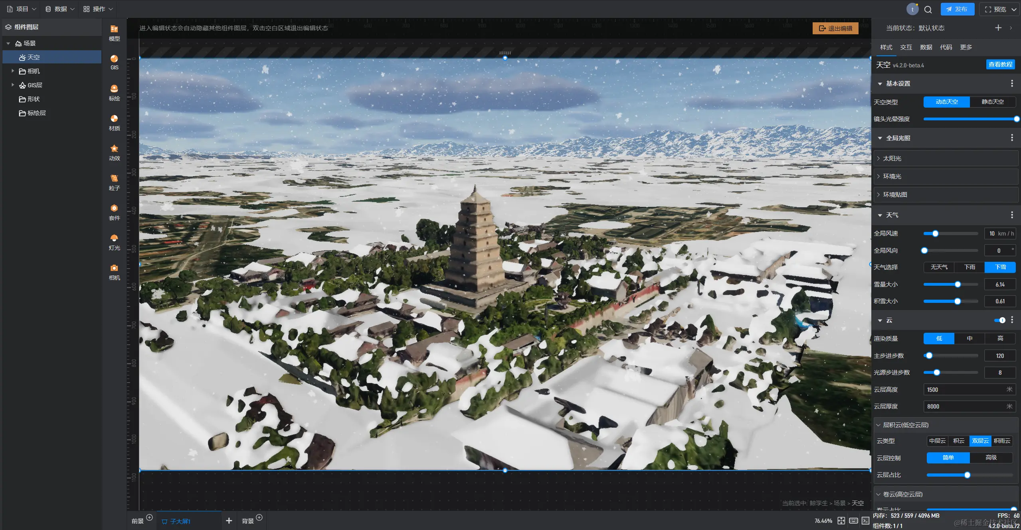This screenshot has height=530, width=1021.
Task: Adjust the 雪量大小 slider handle
Action: (958, 284)
